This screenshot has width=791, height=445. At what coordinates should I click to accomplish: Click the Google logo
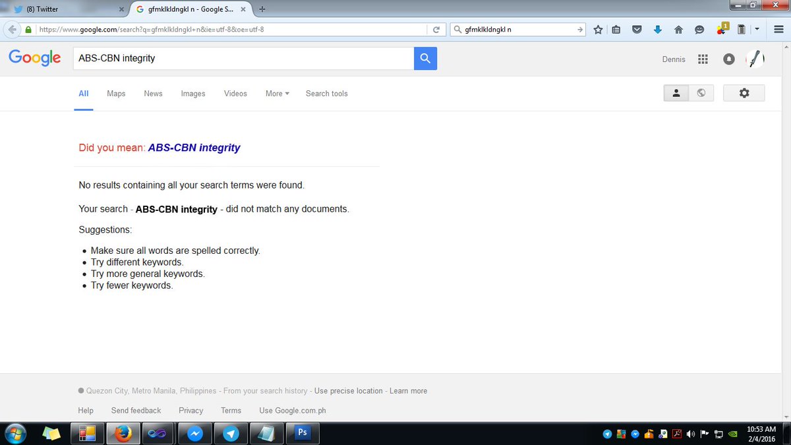click(35, 59)
